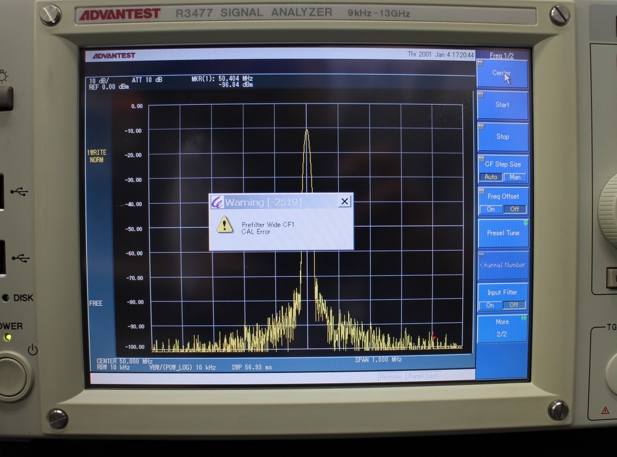Click the SWP 56.93 ms readout
This screenshot has height=457, width=617.
[x=252, y=367]
